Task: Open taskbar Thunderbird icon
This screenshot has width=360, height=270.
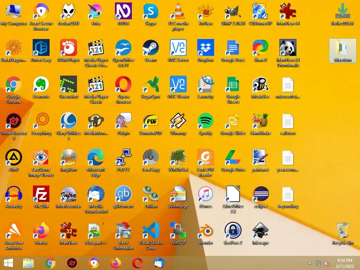Action: point(159,263)
